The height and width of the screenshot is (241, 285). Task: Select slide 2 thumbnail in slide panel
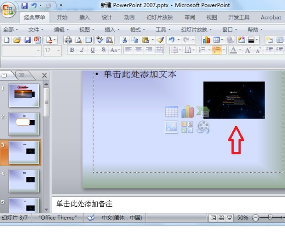24,123
